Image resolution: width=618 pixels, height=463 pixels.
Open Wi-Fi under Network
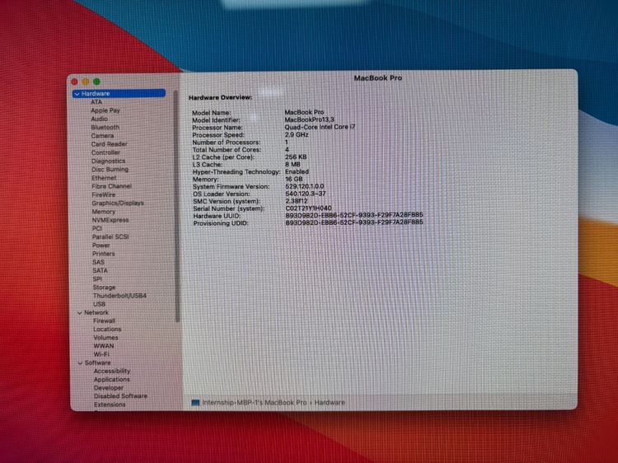pos(101,354)
